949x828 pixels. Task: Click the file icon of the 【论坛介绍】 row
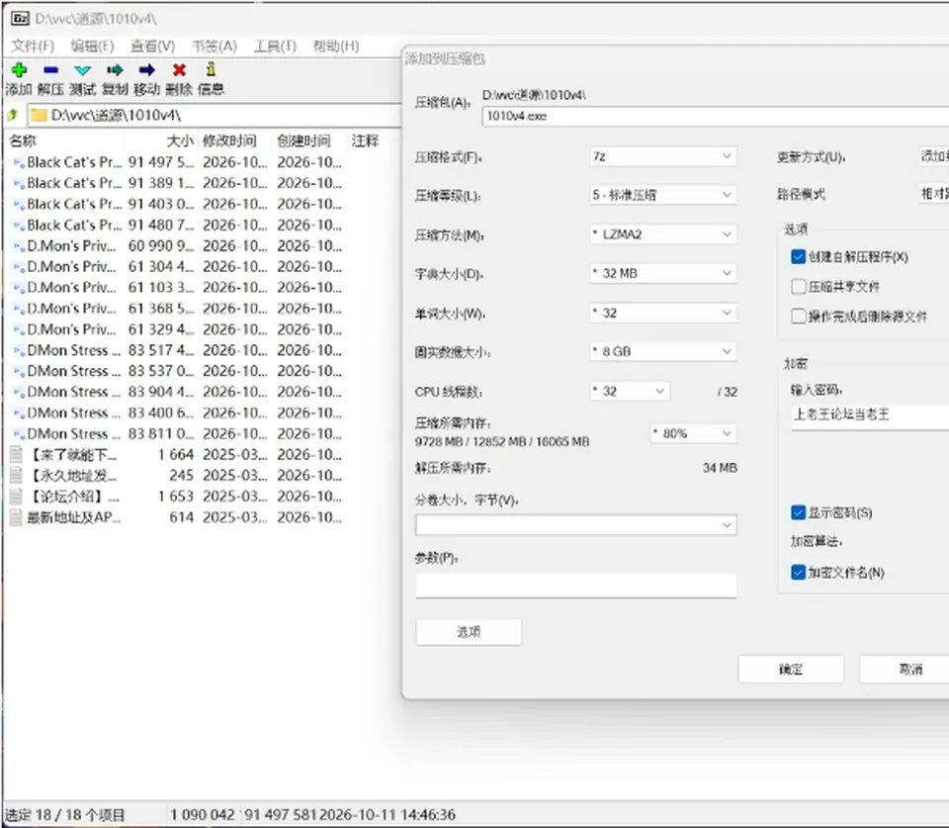[17, 497]
